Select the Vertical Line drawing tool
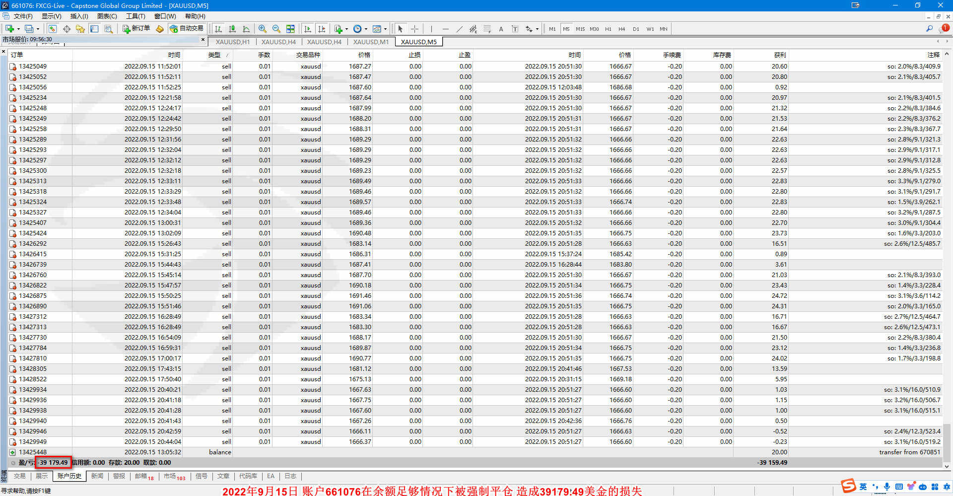Viewport: 953px width, 496px height. (x=431, y=29)
